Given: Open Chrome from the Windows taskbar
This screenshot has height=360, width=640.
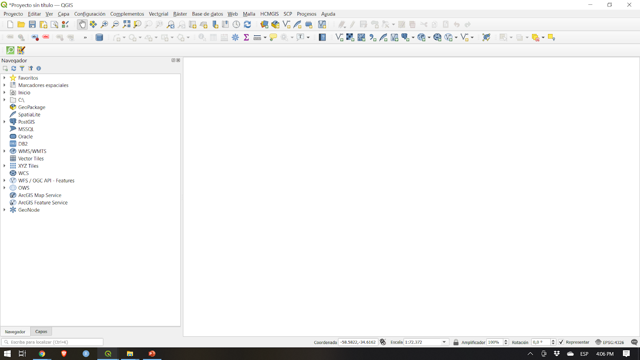Looking at the screenshot, I should click(42, 354).
